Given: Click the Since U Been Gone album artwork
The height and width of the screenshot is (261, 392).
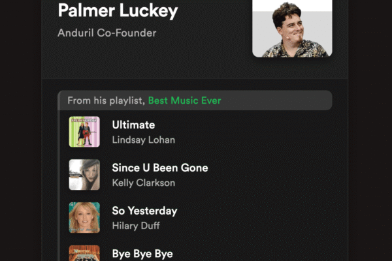Looking at the screenshot, I should [x=84, y=175].
